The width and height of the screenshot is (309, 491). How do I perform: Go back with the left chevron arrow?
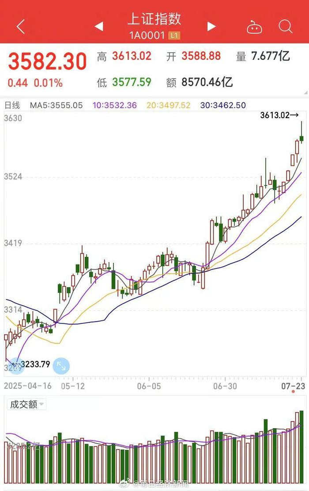21,27
